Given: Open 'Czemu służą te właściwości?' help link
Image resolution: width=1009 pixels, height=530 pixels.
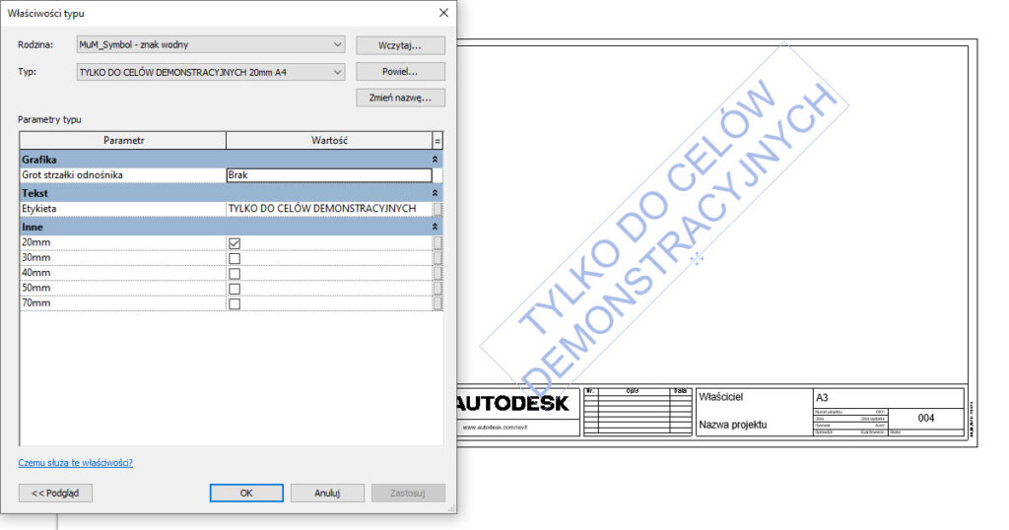Looking at the screenshot, I should pyautogui.click(x=75, y=463).
